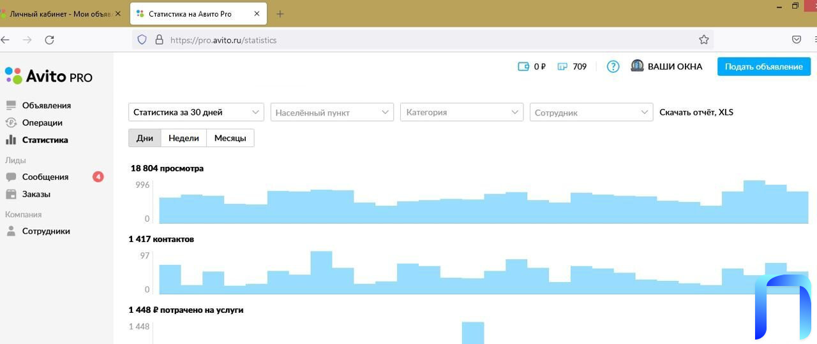The width and height of the screenshot is (817, 344).
Task: Open the Сотрудник dropdown
Action: click(591, 112)
